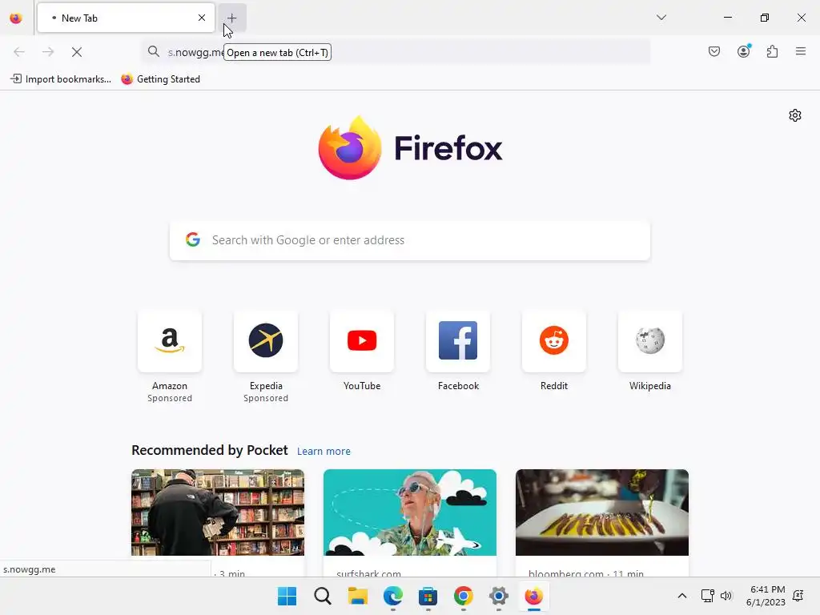Click the Recommended by Pocket heading
The image size is (820, 615).
tap(210, 450)
